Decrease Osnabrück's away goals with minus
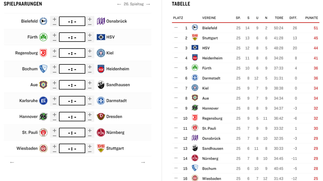Image resolution: width=323 pixels, height=181 pixels. (90, 24)
